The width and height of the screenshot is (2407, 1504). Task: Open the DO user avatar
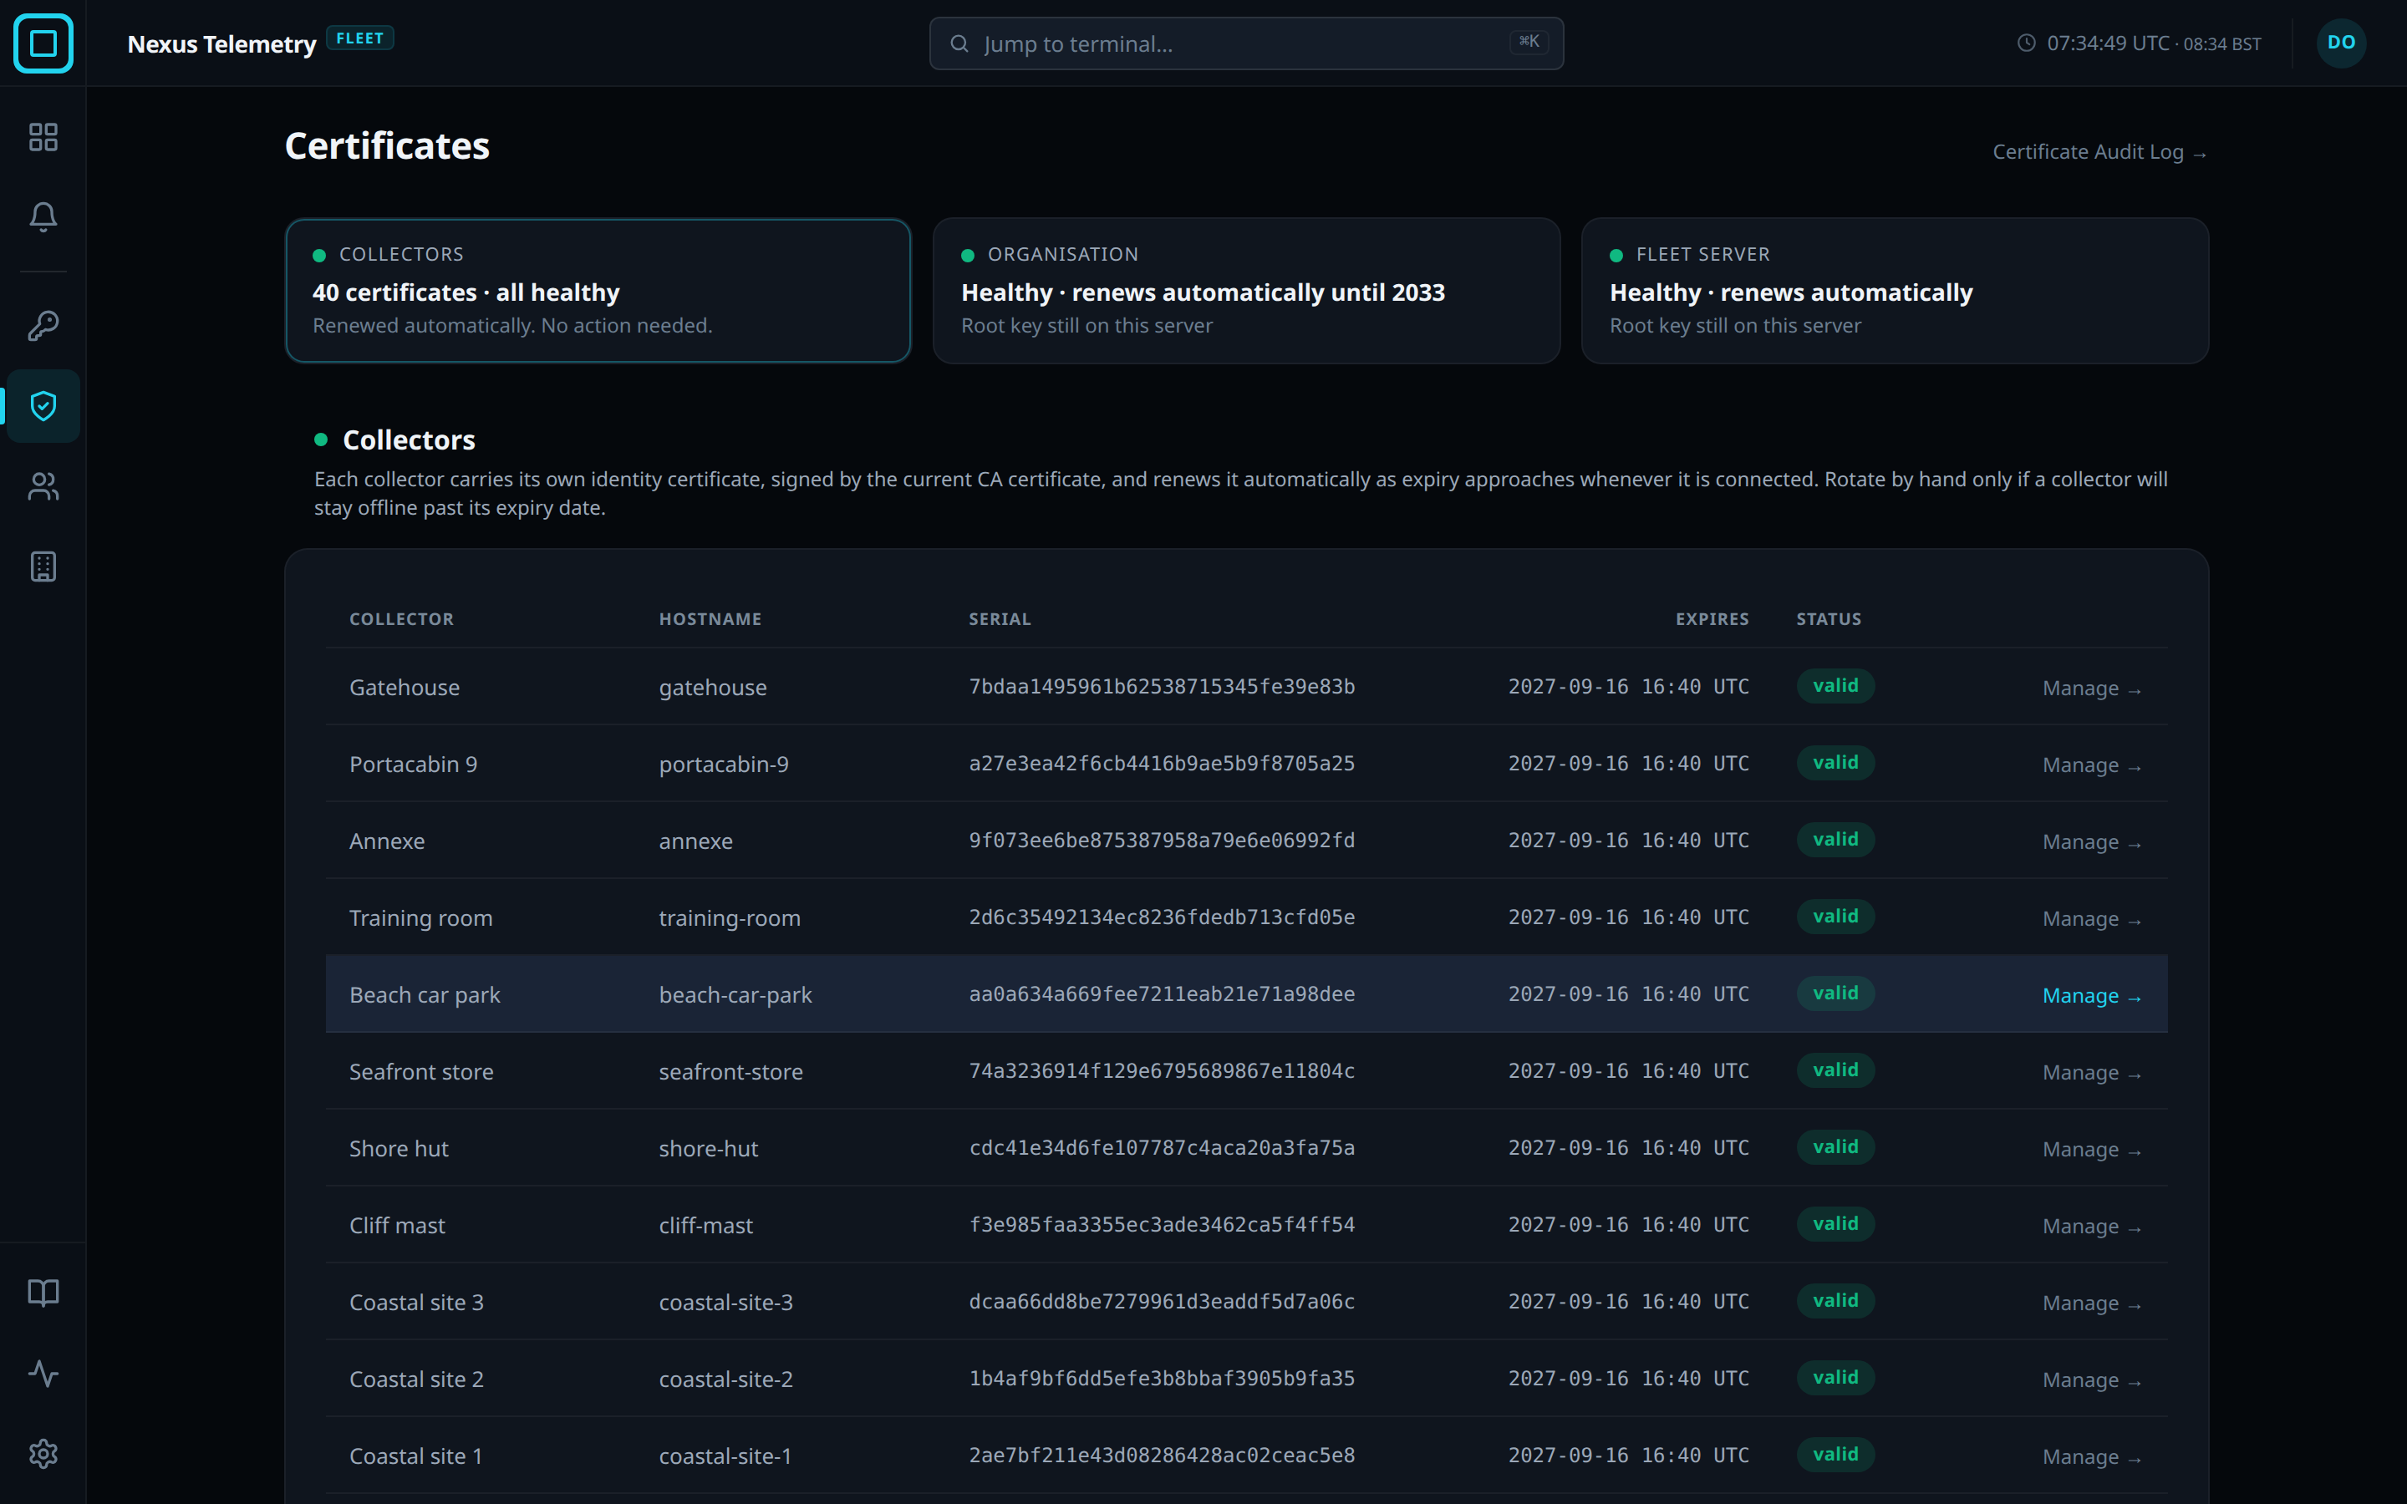coord(2341,43)
